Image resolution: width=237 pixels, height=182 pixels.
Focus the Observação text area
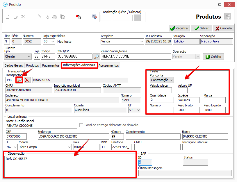(x=70, y=166)
